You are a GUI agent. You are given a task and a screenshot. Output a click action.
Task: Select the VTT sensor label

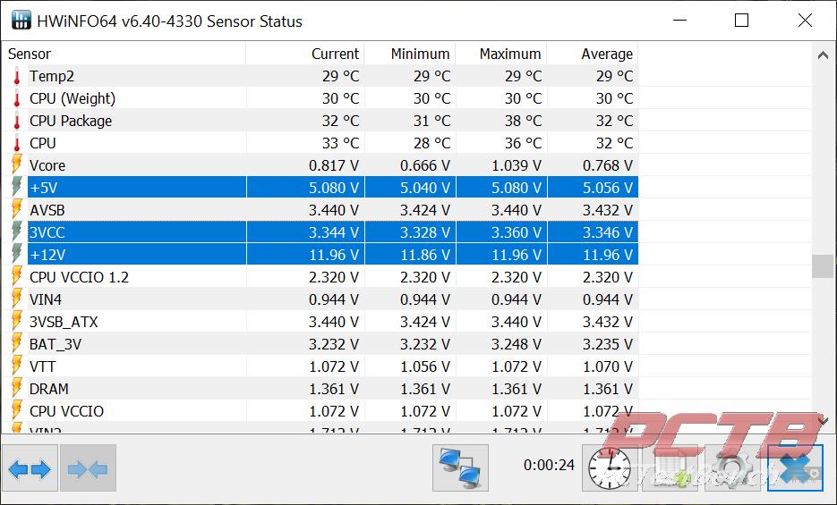coord(42,367)
